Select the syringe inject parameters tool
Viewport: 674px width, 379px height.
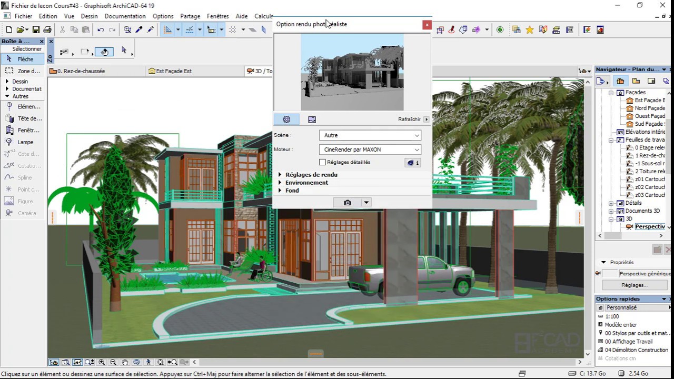click(x=151, y=30)
